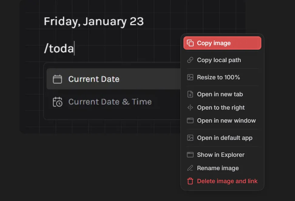
Task: Choose Copy local path menu entry
Action: point(219,60)
